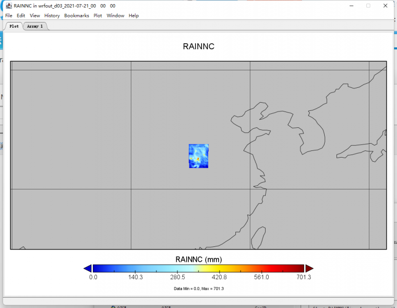Click the colored rainfall data patch on map

click(x=198, y=156)
